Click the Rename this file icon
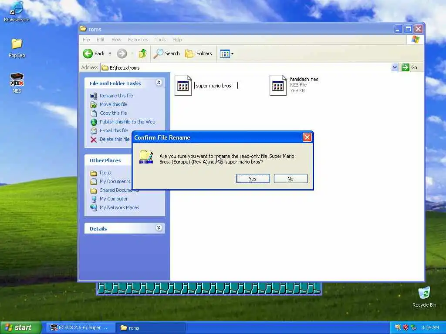The width and height of the screenshot is (446, 334). tap(94, 96)
